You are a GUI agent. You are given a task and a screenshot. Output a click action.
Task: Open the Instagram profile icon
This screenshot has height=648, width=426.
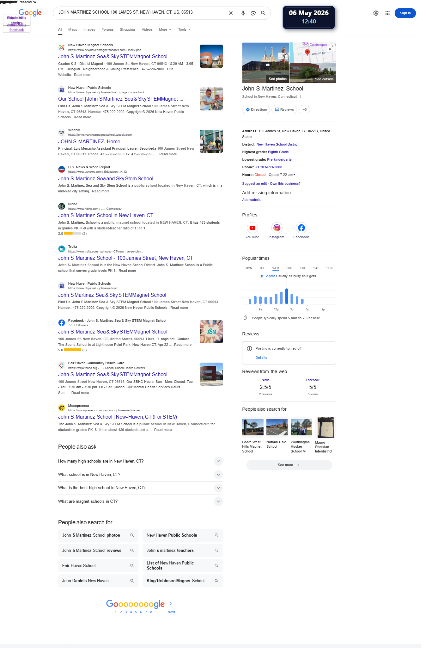(277, 228)
